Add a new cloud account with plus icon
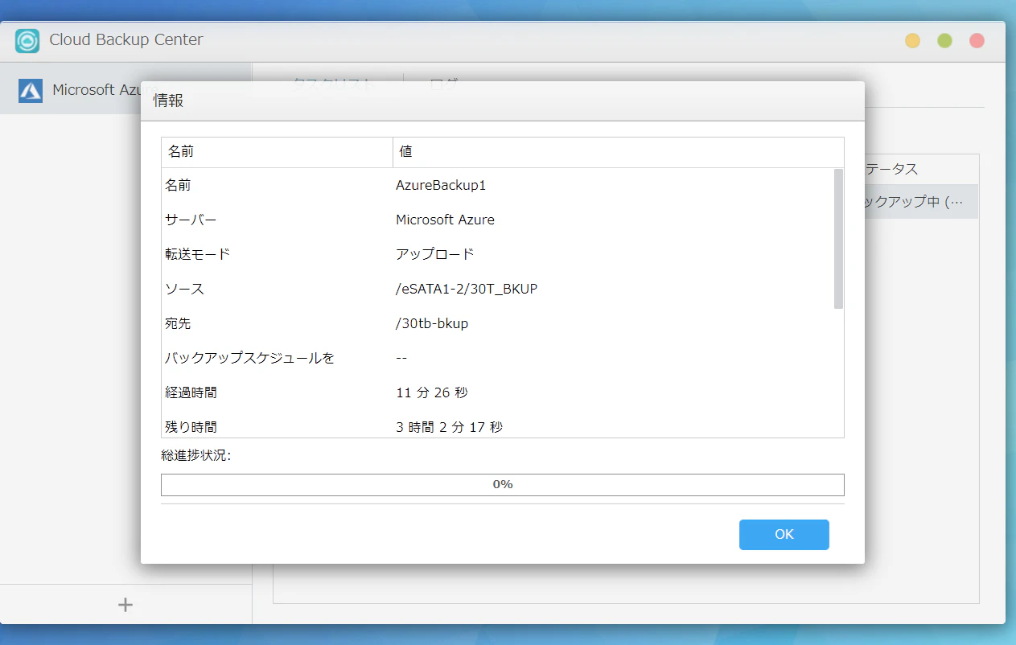 click(x=125, y=605)
